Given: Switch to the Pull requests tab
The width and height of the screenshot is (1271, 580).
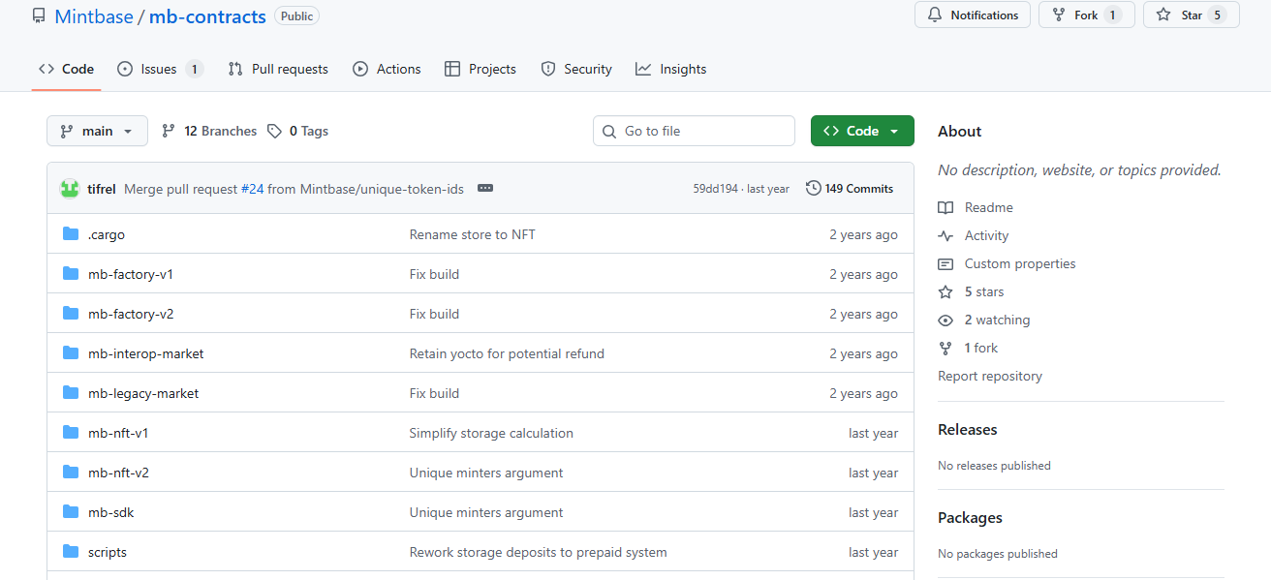Looking at the screenshot, I should point(278,69).
